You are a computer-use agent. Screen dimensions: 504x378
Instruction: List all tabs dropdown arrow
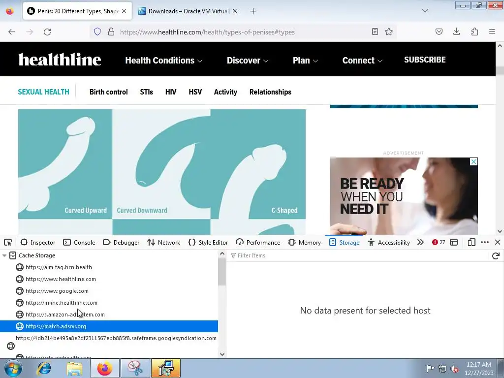pyautogui.click(x=425, y=11)
